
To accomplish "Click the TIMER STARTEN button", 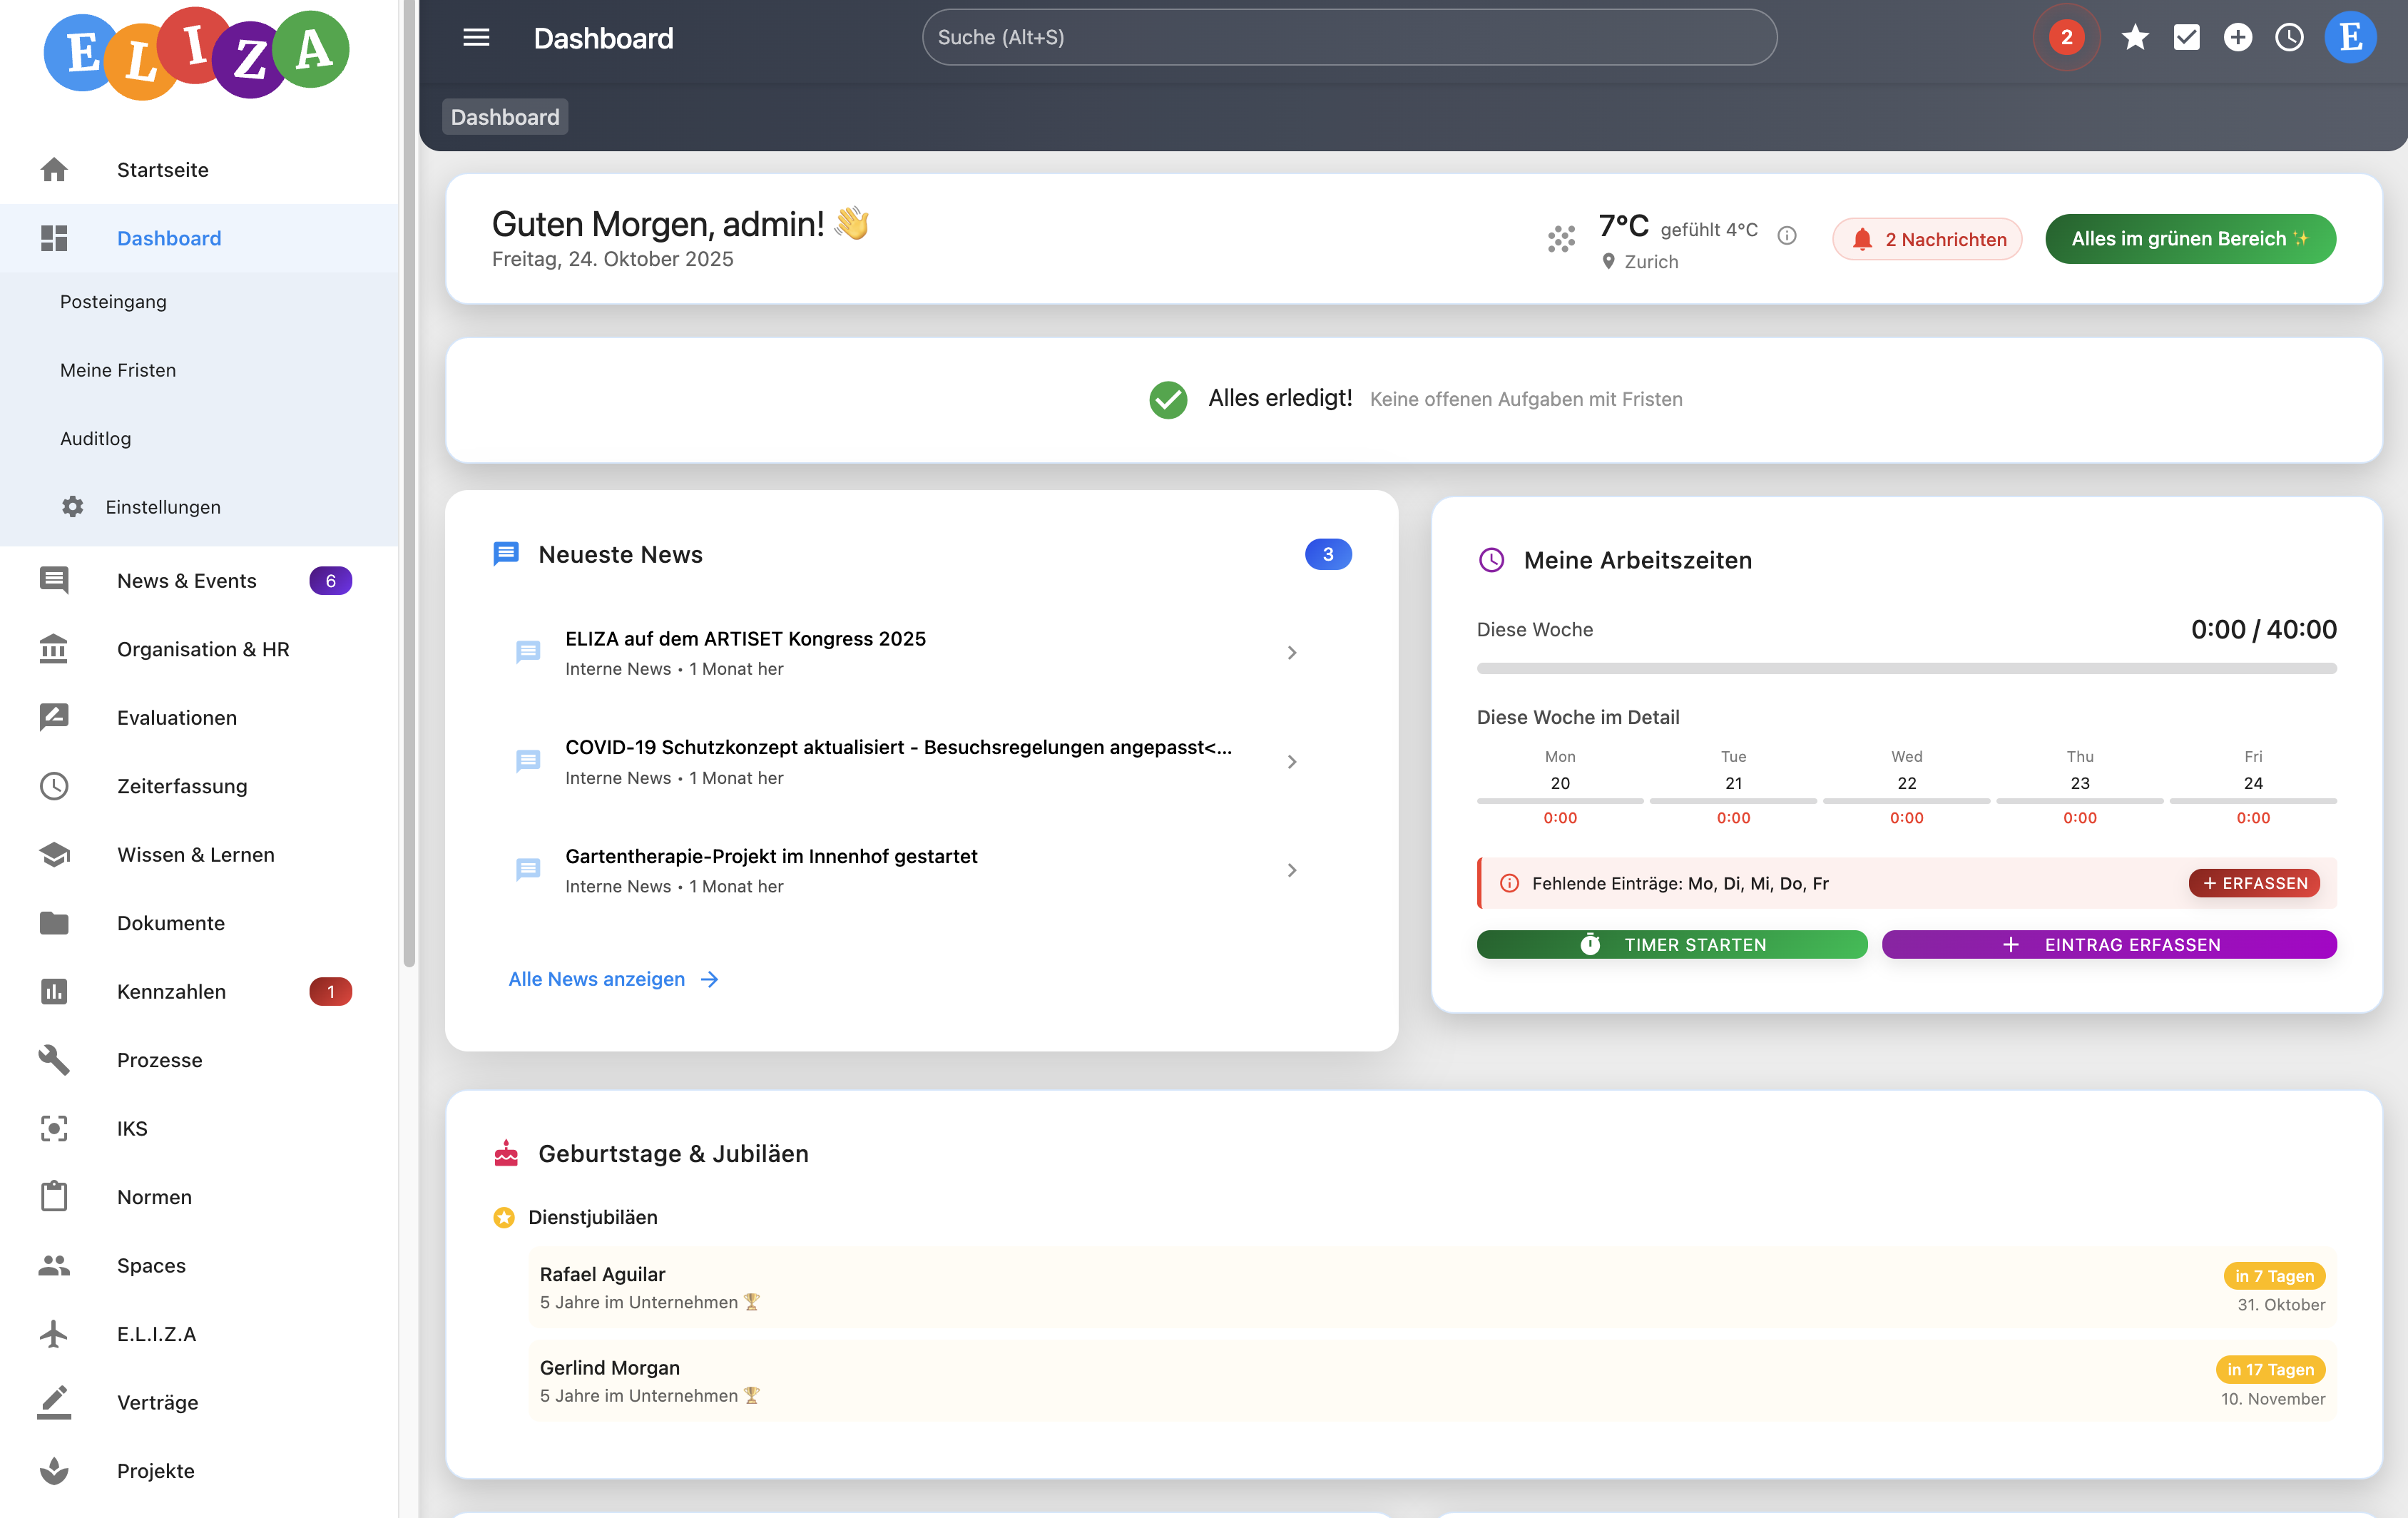I will (1671, 944).
